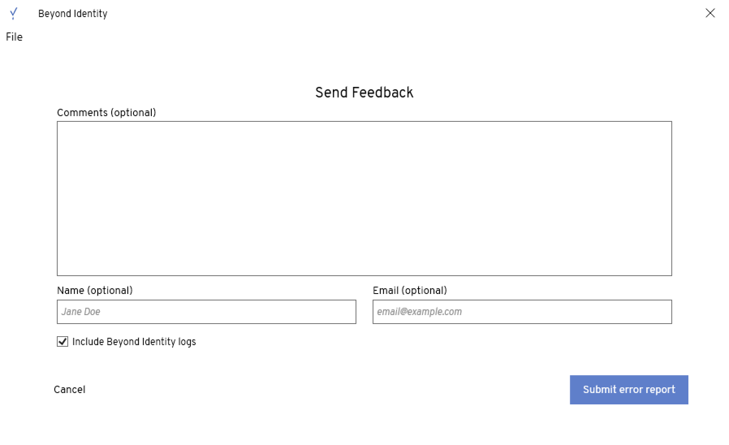
Task: Select the Jane Doe placeholder field
Action: 206,312
